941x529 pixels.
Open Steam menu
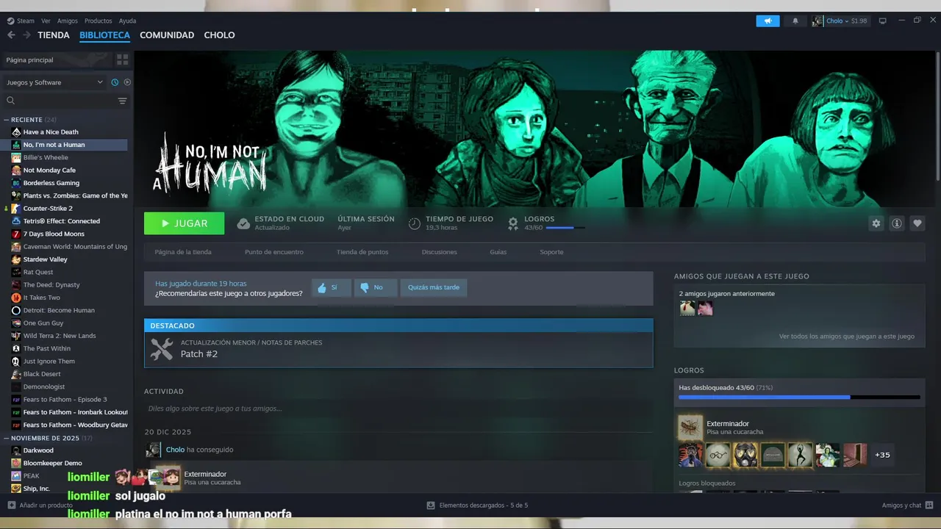click(21, 21)
